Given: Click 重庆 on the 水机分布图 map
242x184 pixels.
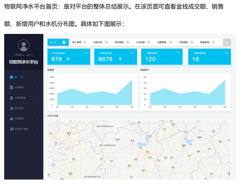Looking at the screenshot, I should (x=69, y=133).
